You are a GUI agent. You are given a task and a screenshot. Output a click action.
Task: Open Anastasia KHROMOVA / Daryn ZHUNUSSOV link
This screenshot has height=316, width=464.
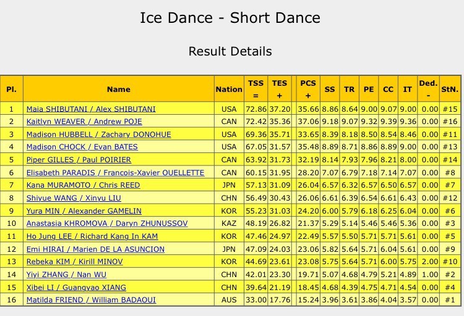(x=107, y=223)
